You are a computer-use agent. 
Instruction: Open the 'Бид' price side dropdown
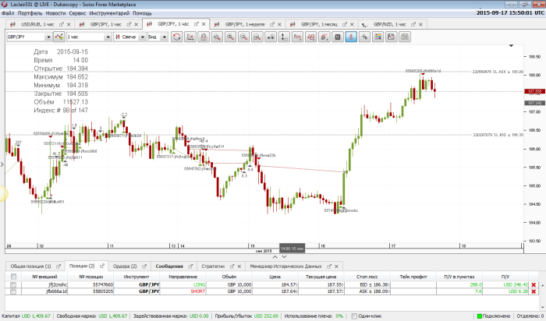point(165,37)
